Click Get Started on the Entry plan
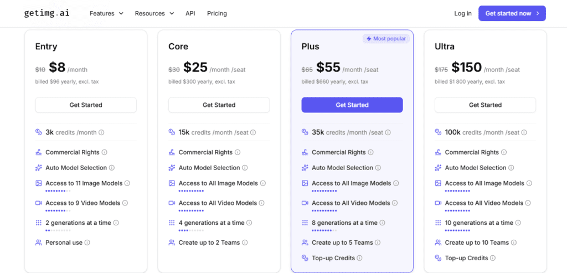The width and height of the screenshot is (567, 273). pos(86,105)
